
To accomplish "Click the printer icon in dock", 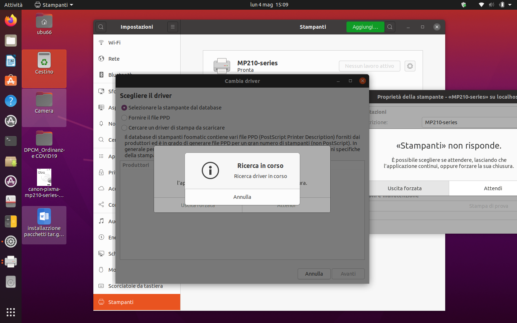I will pyautogui.click(x=11, y=262).
